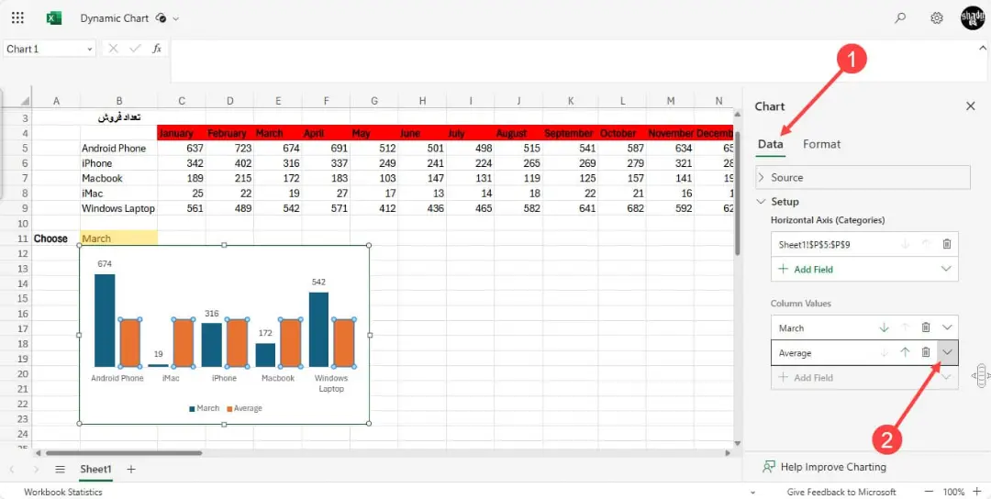Select the iMac row label cell
This screenshot has height=499, width=991.
click(x=118, y=193)
